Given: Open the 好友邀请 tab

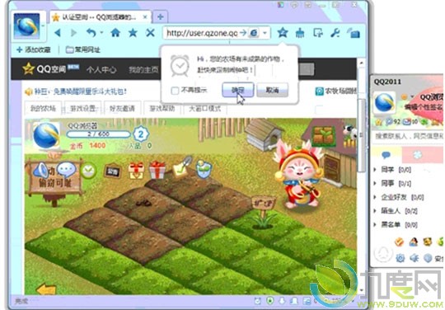Looking at the screenshot, I should tap(122, 108).
